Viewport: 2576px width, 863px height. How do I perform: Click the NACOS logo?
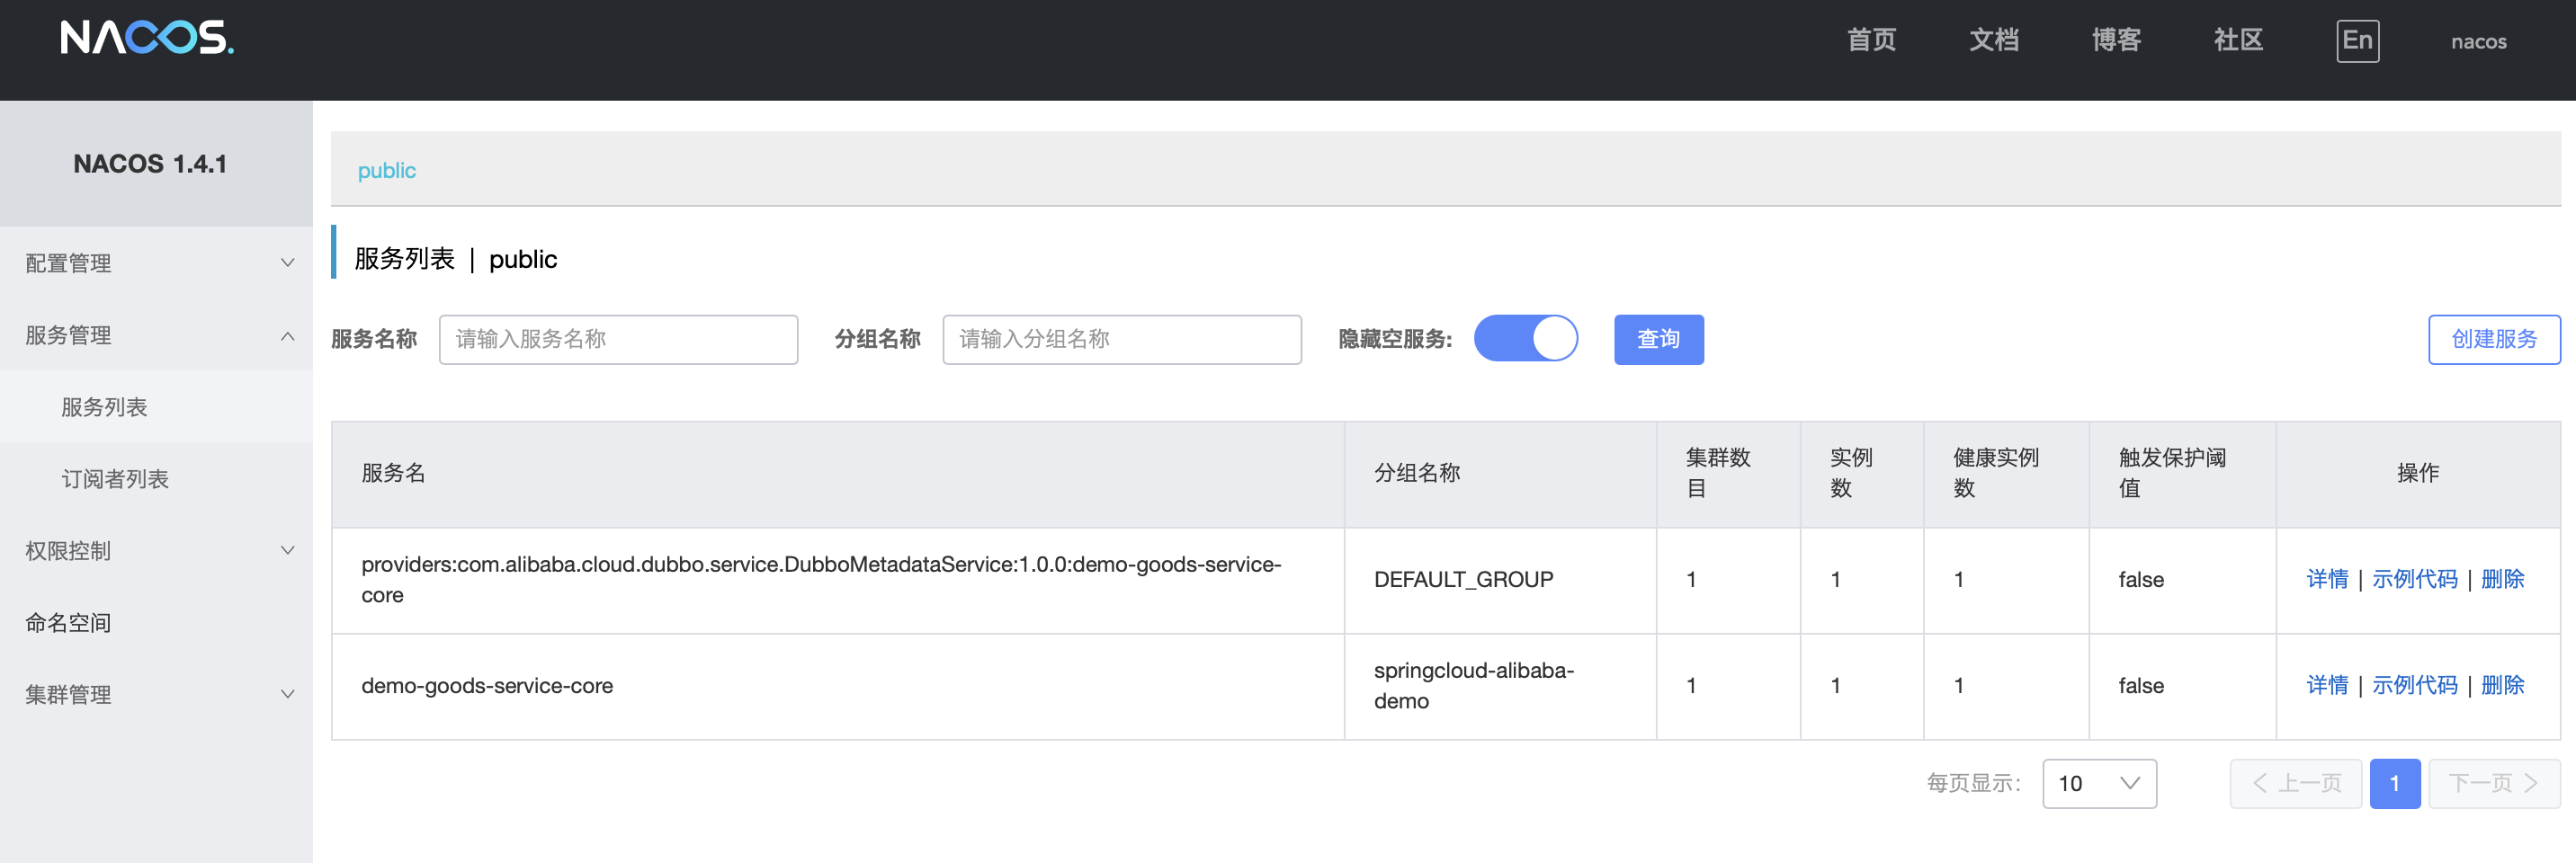147,38
